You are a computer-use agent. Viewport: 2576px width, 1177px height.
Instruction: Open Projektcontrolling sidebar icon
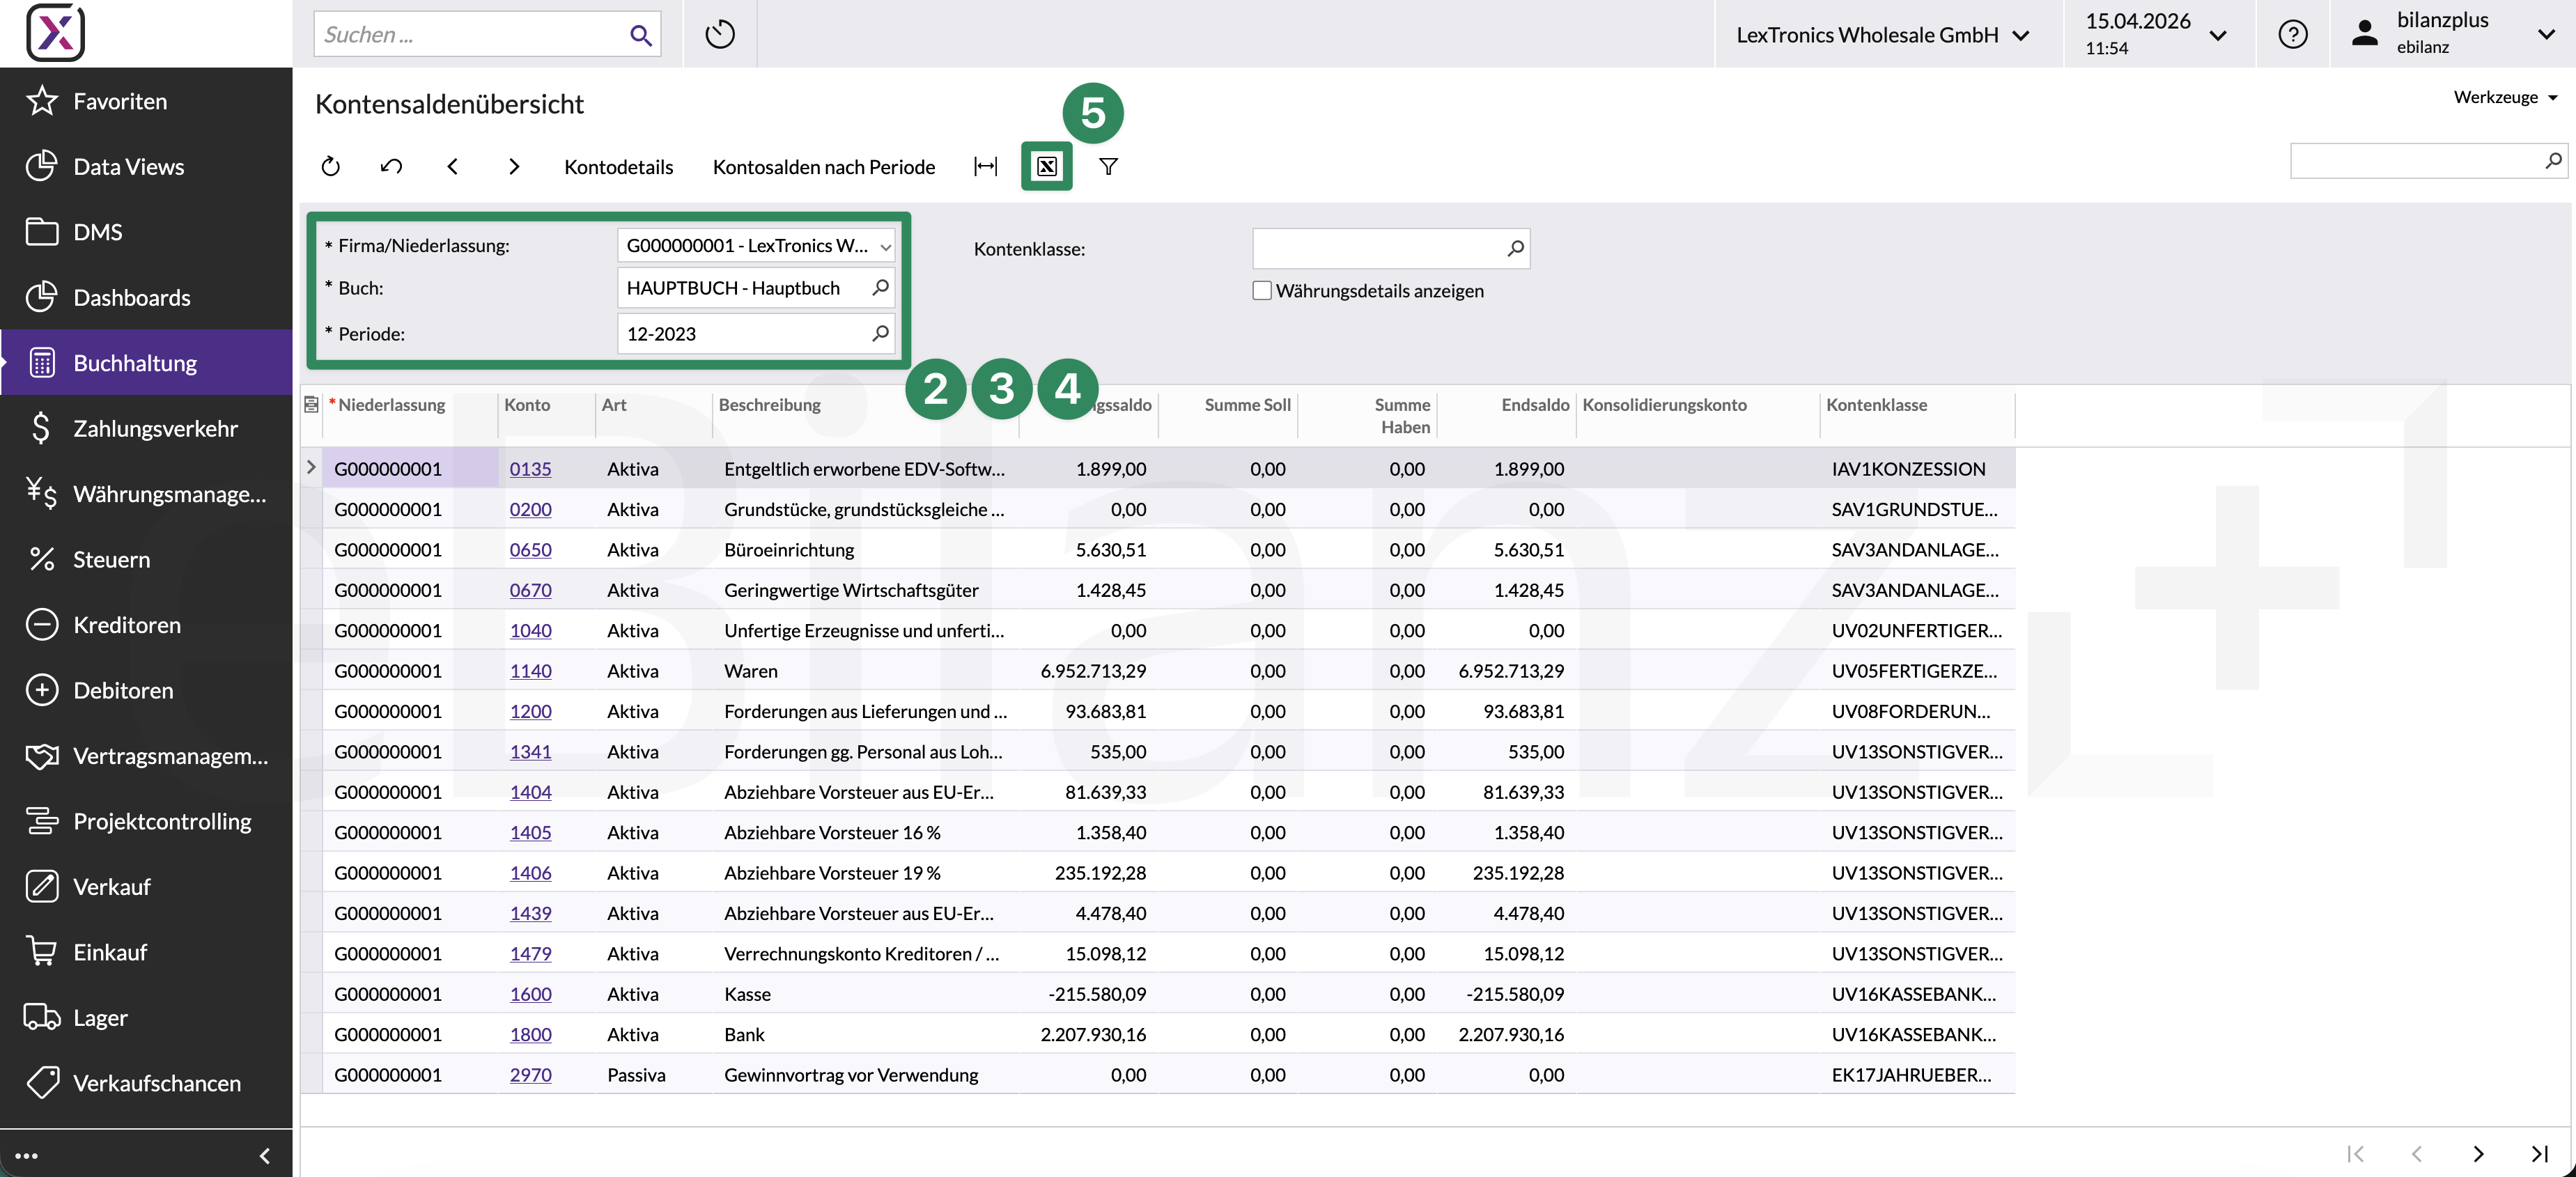pos(42,821)
